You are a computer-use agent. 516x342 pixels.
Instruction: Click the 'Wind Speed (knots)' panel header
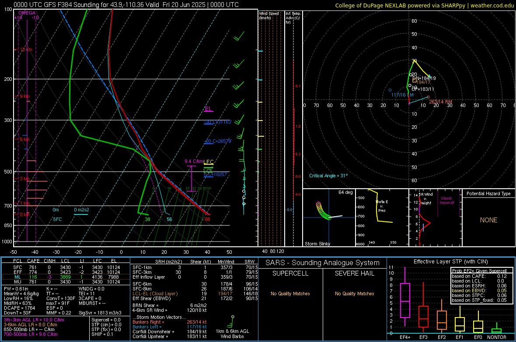[x=268, y=15]
